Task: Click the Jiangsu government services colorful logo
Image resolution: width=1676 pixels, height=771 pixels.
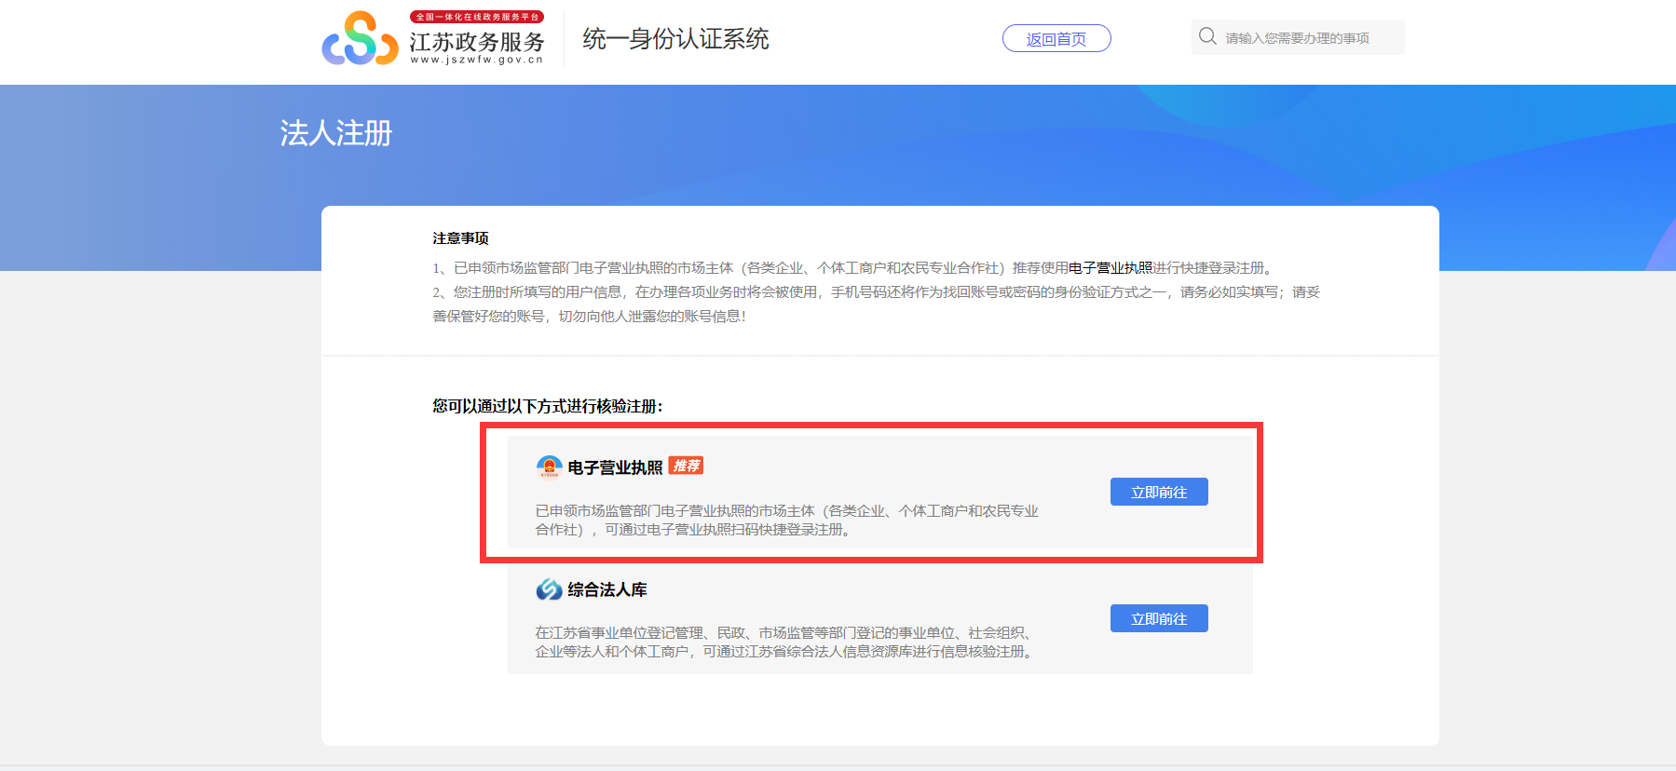Action: pyautogui.click(x=360, y=39)
